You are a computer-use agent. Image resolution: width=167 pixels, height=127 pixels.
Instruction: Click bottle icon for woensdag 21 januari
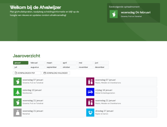pyautogui.click(x=90, y=102)
